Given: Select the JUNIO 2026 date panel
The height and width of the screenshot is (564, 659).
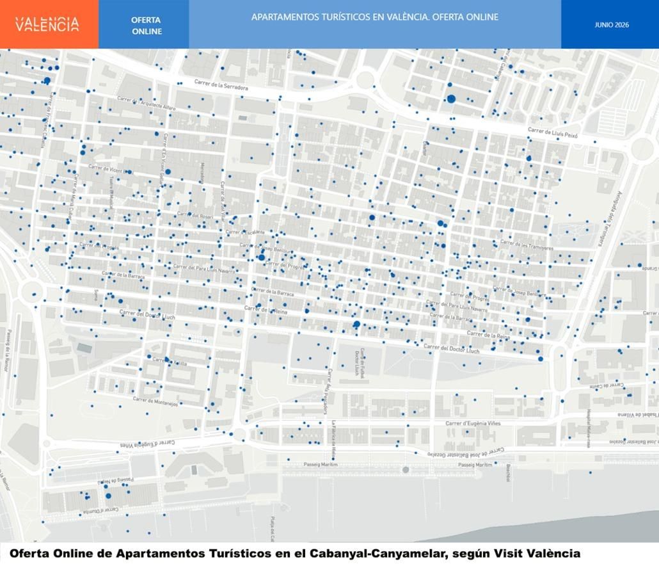Looking at the screenshot, I should click(x=612, y=25).
